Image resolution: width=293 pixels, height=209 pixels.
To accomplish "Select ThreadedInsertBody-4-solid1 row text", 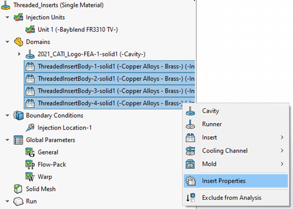I will (110, 103).
